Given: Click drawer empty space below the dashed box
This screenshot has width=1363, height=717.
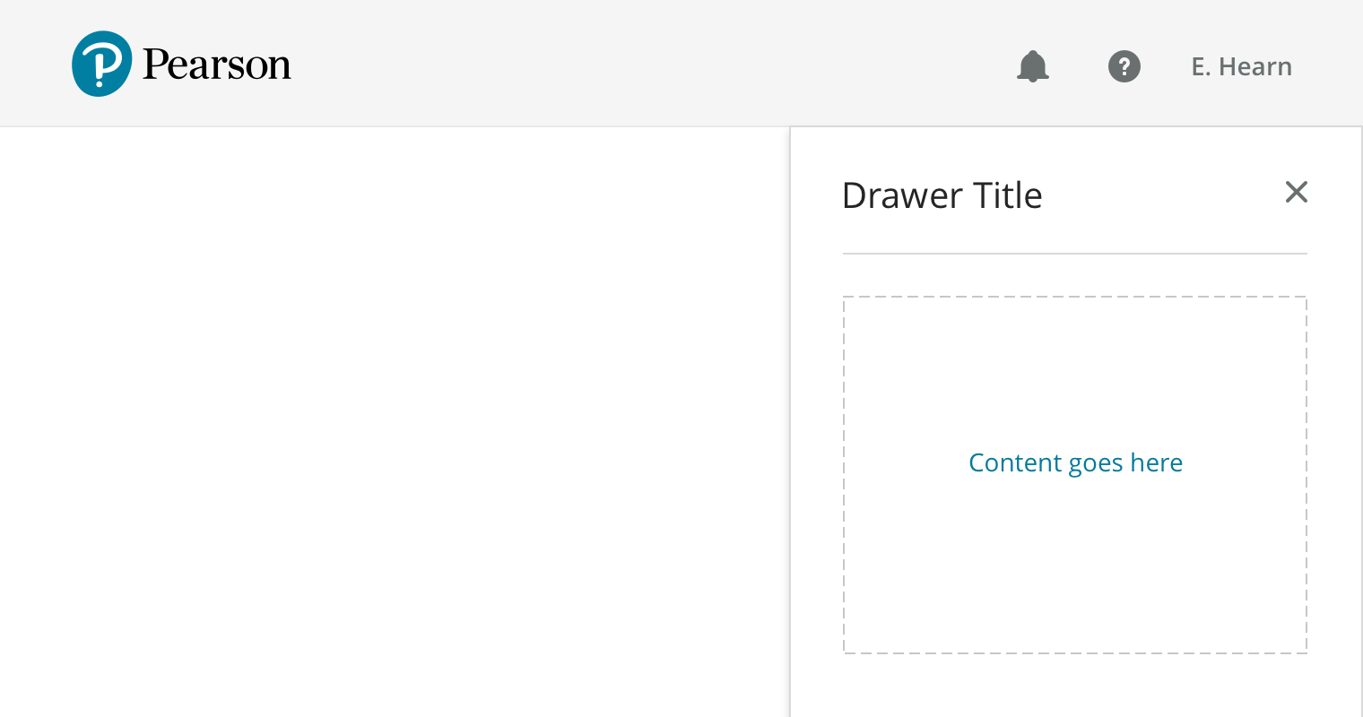Looking at the screenshot, I should [x=1074, y=687].
